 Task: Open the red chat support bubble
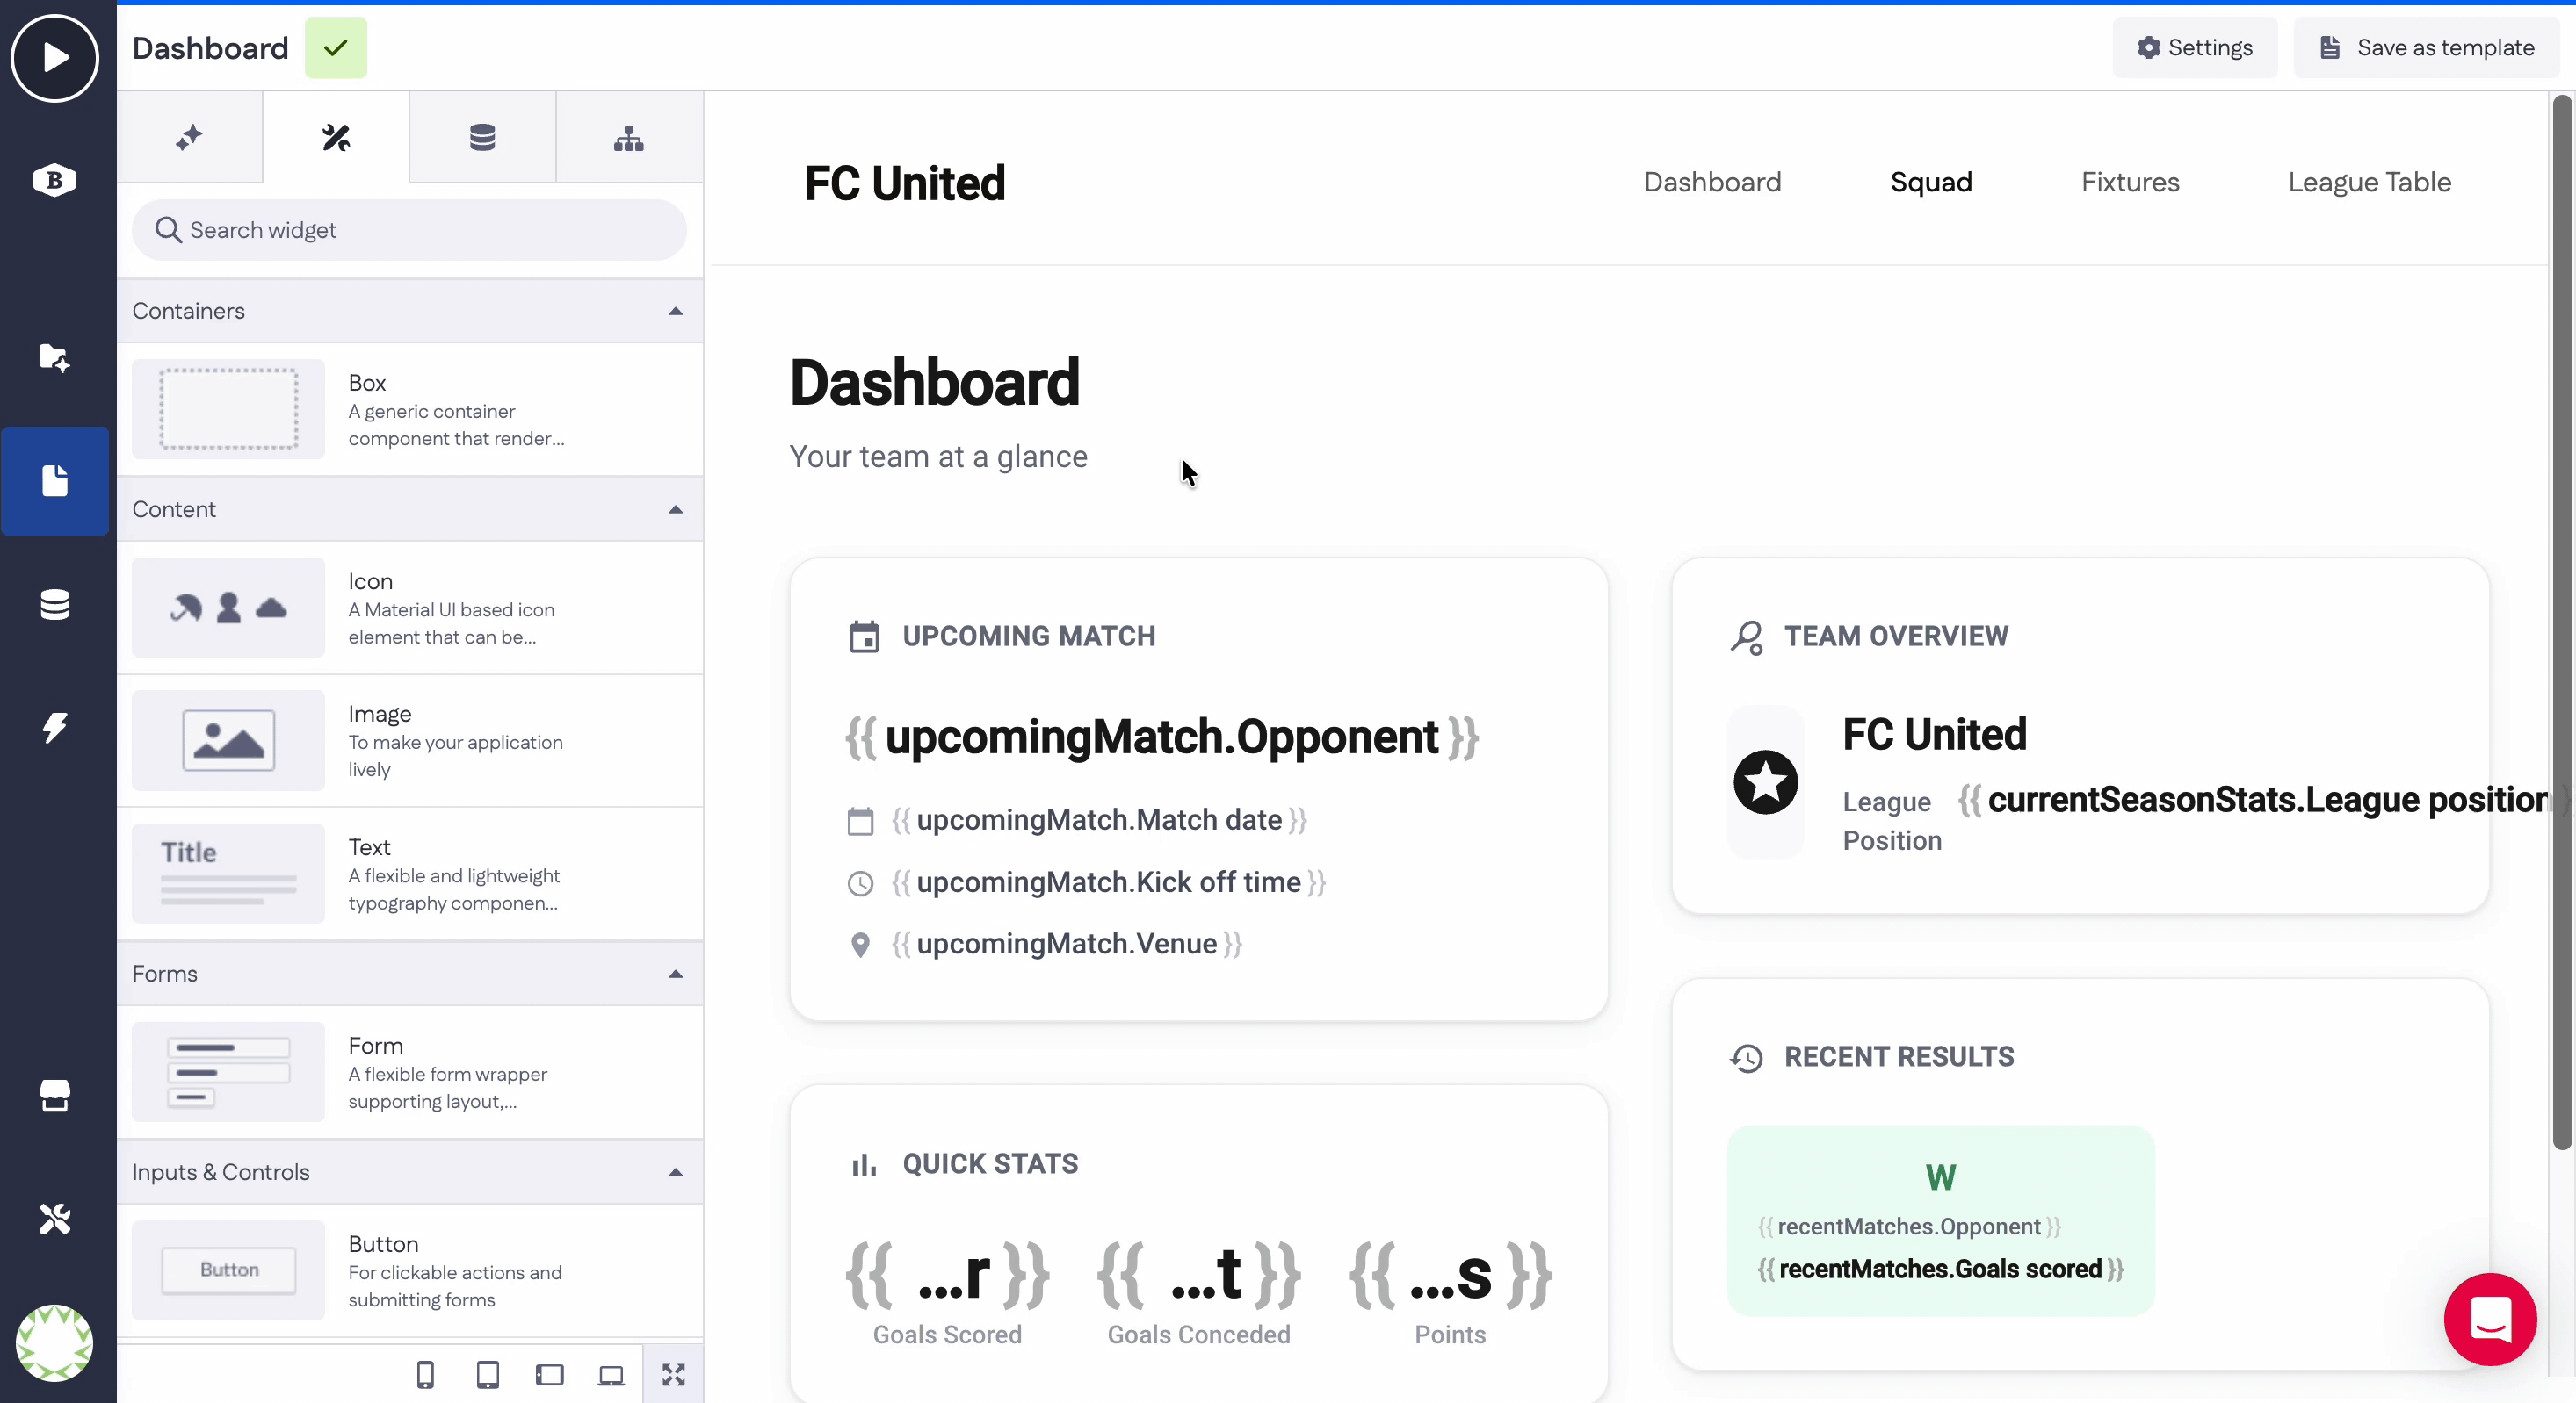2489,1318
